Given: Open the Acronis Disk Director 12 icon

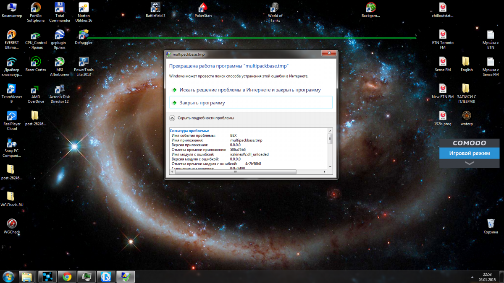Looking at the screenshot, I should point(60,89).
